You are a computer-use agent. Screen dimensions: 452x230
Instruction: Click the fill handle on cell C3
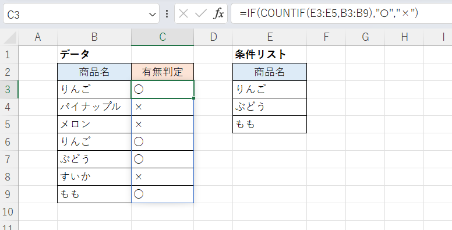click(194, 98)
